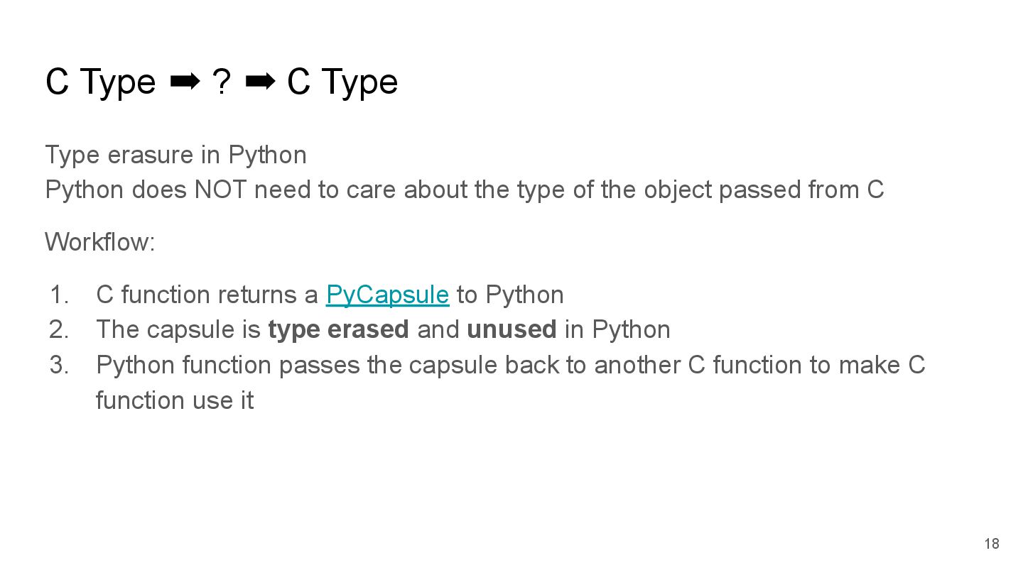Click the question mark in the title

(x=222, y=82)
